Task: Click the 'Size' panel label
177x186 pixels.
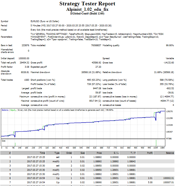Action: (3, 141)
